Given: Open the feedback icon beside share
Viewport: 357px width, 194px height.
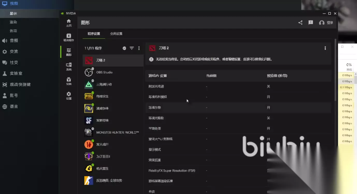Looking at the screenshot, I should click(311, 23).
